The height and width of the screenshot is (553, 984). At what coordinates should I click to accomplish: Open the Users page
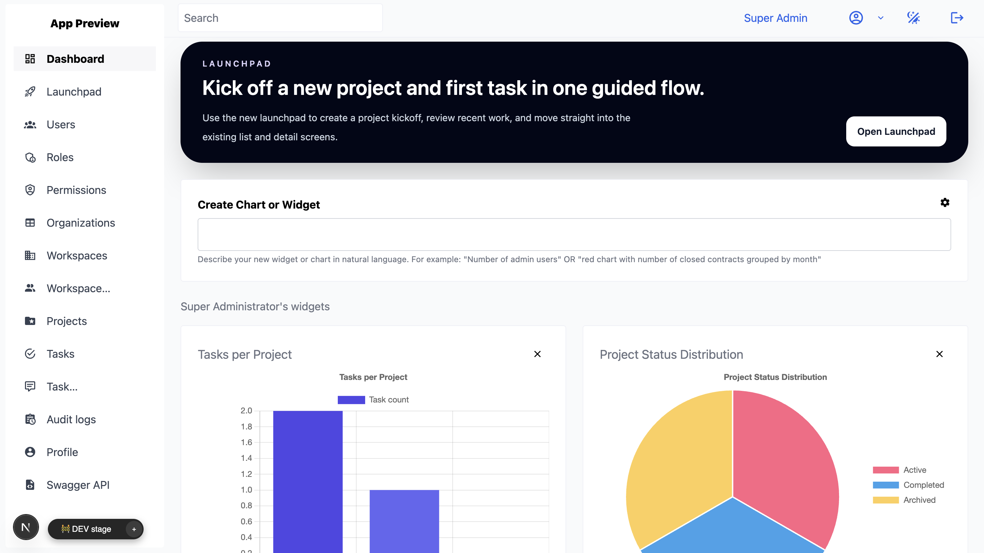coord(85,124)
